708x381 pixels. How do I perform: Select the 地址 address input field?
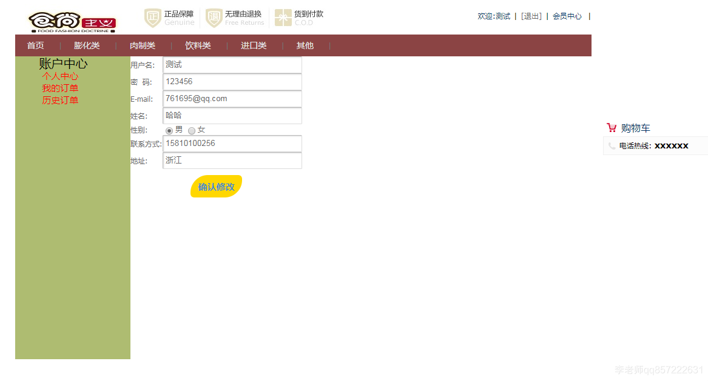[232, 160]
